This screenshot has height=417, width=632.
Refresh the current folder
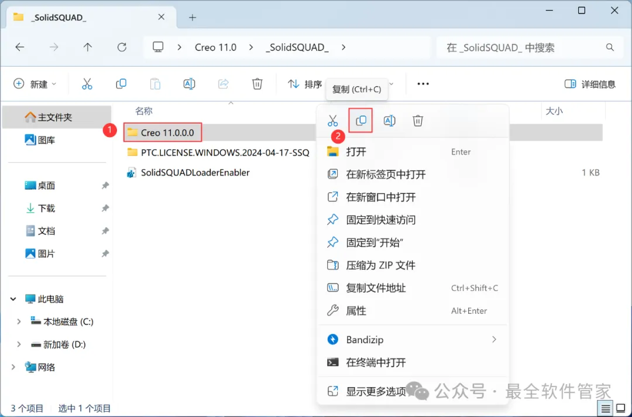pyautogui.click(x=122, y=47)
